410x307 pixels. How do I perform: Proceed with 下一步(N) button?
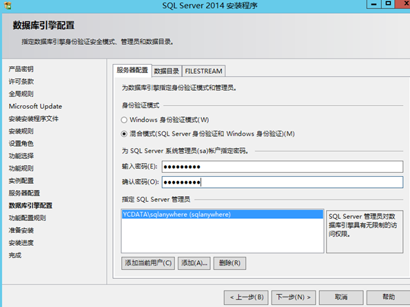[294, 297]
